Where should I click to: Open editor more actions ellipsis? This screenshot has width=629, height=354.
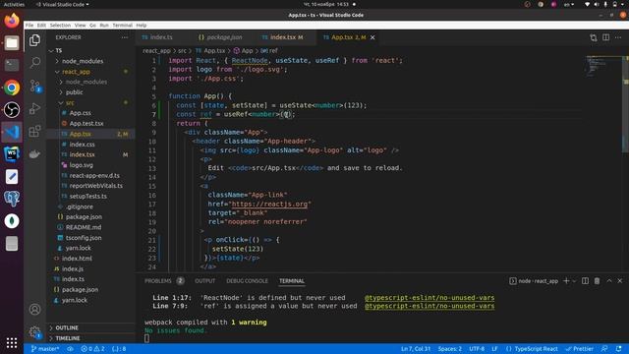pos(618,37)
